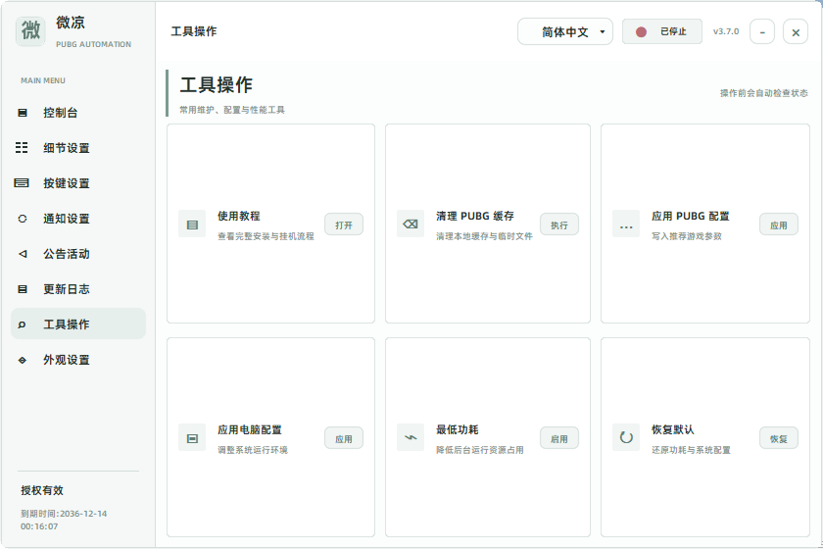The width and height of the screenshot is (823, 549).
Task: Click the v3.7.0 version text
Action: pos(726,31)
